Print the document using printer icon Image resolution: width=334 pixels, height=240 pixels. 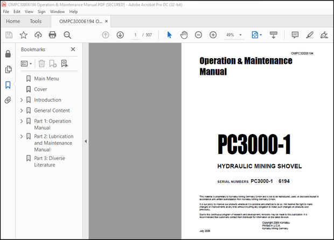[x=52, y=35]
